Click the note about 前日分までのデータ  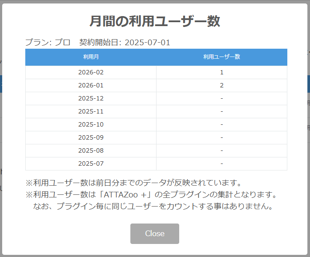pos(133,182)
